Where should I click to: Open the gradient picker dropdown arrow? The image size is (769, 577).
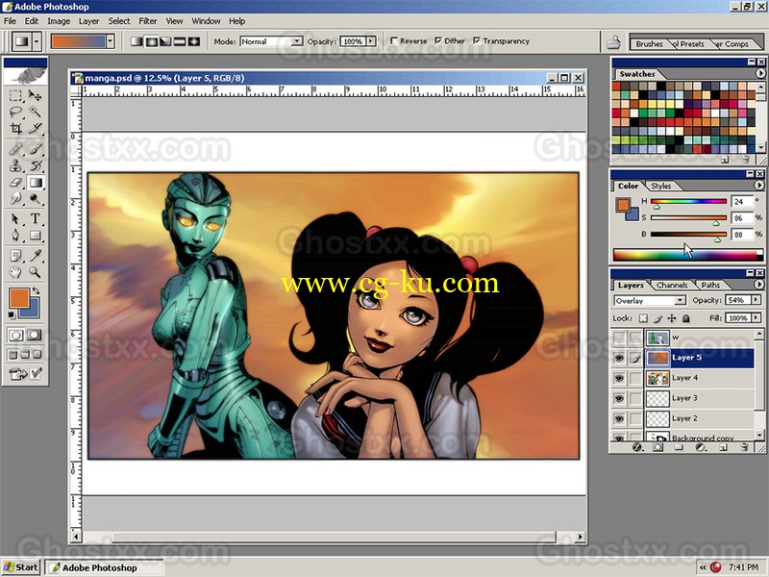tap(111, 41)
